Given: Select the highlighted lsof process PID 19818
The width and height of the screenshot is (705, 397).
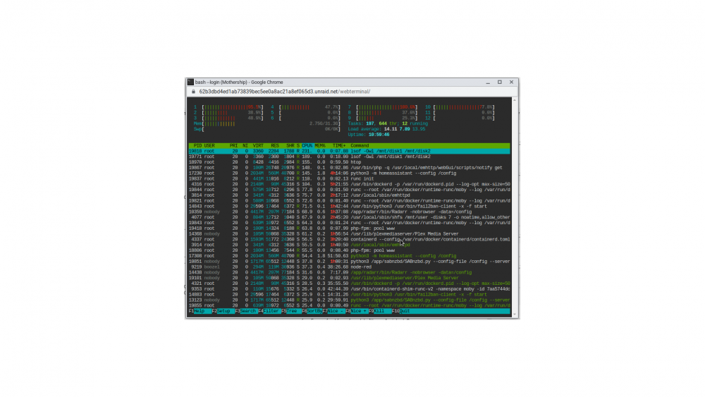Looking at the screenshot, I should (350, 151).
